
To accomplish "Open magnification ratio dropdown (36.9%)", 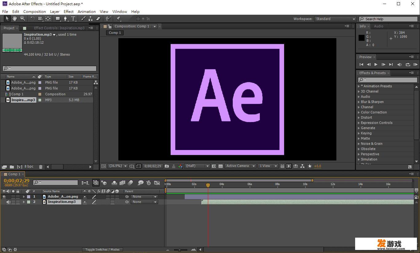I will pyautogui.click(x=118, y=166).
